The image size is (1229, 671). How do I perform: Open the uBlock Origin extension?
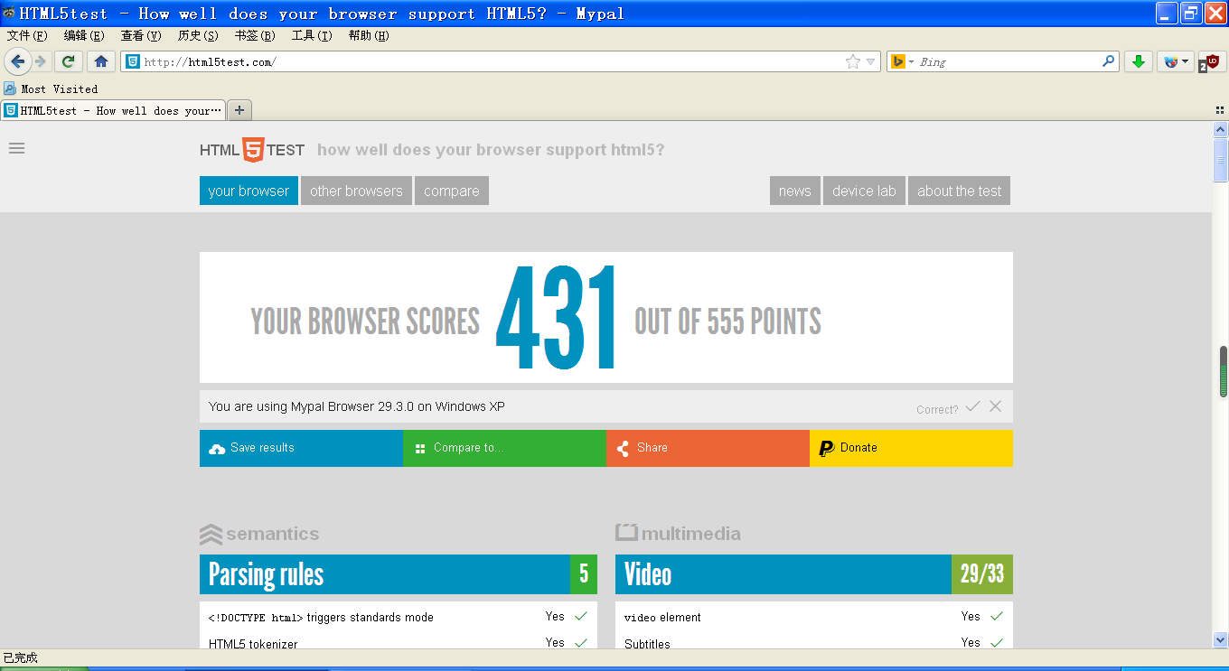[1211, 61]
